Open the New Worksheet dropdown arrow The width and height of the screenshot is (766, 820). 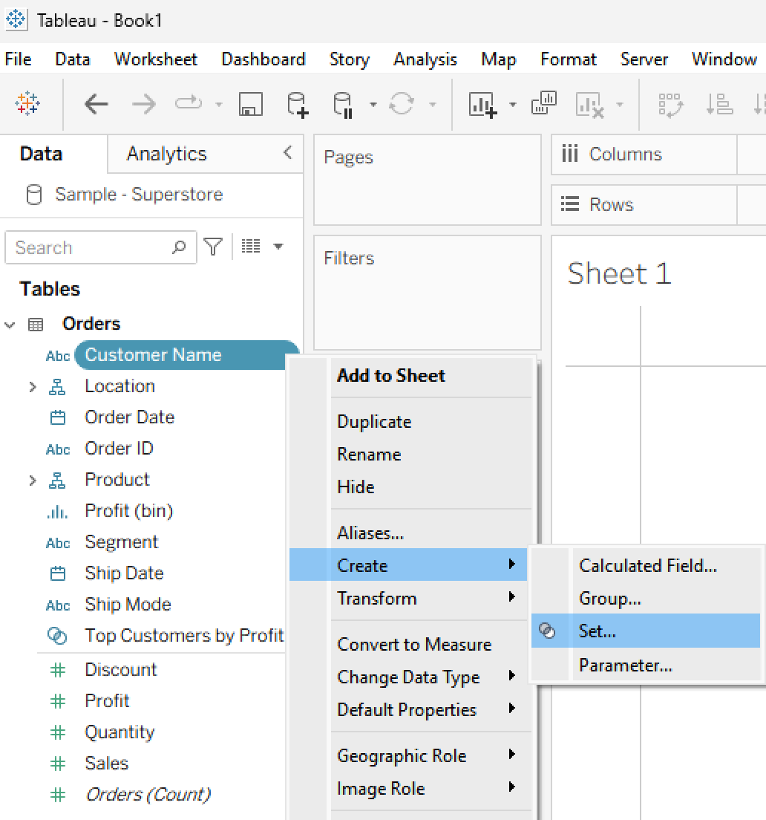coord(513,105)
